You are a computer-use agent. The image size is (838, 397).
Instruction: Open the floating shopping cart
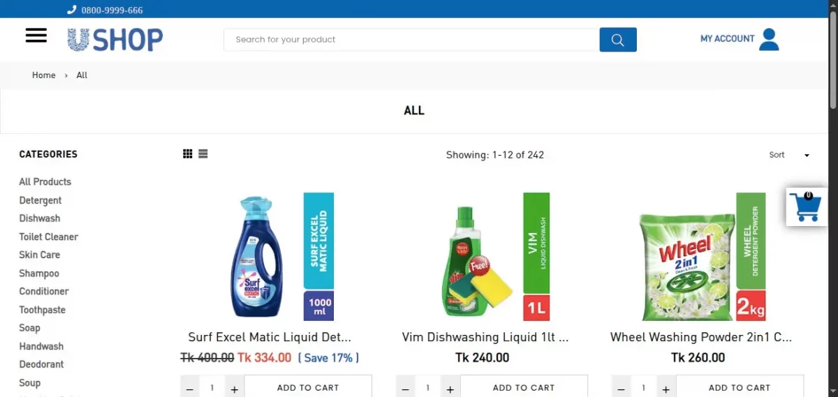807,207
